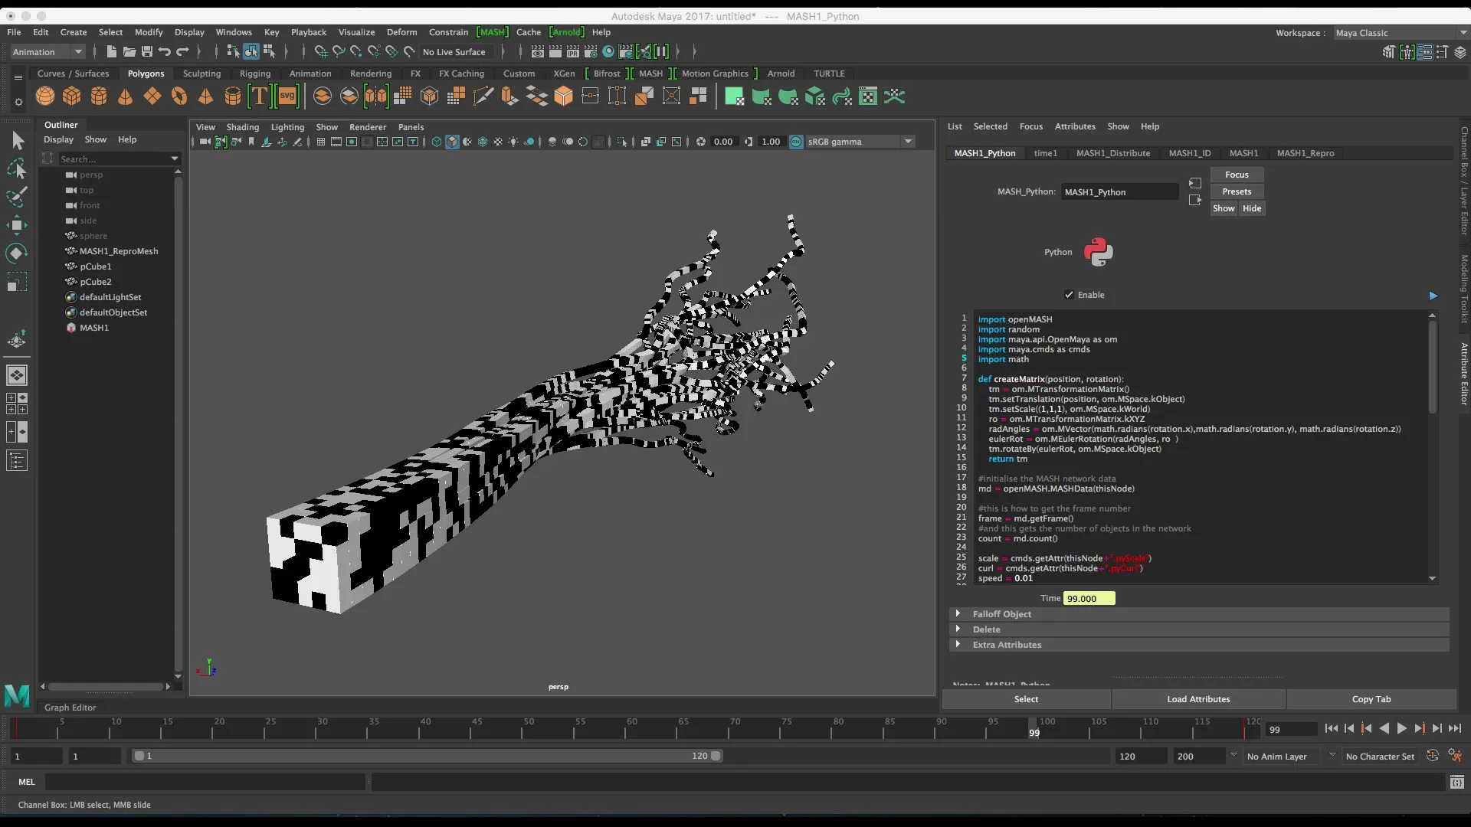Run the Python script play arrow
The width and height of the screenshot is (1471, 827).
[1433, 296]
